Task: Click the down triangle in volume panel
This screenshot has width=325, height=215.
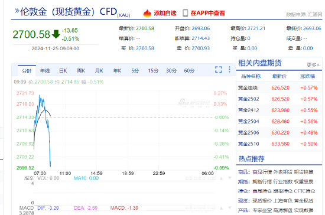Action: coord(230,178)
